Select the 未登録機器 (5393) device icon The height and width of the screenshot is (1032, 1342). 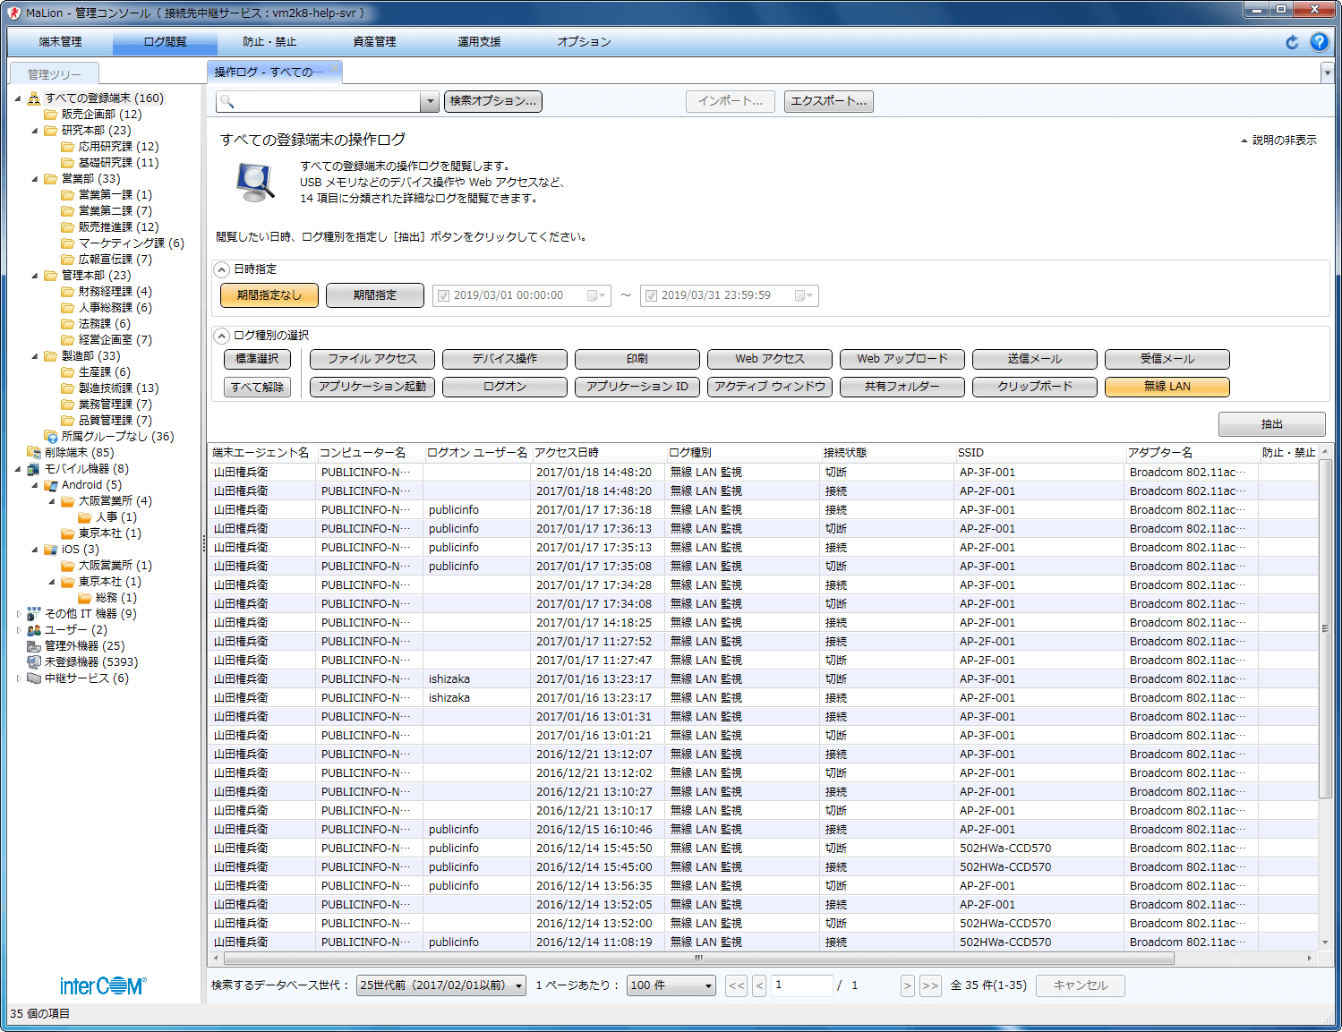(34, 662)
